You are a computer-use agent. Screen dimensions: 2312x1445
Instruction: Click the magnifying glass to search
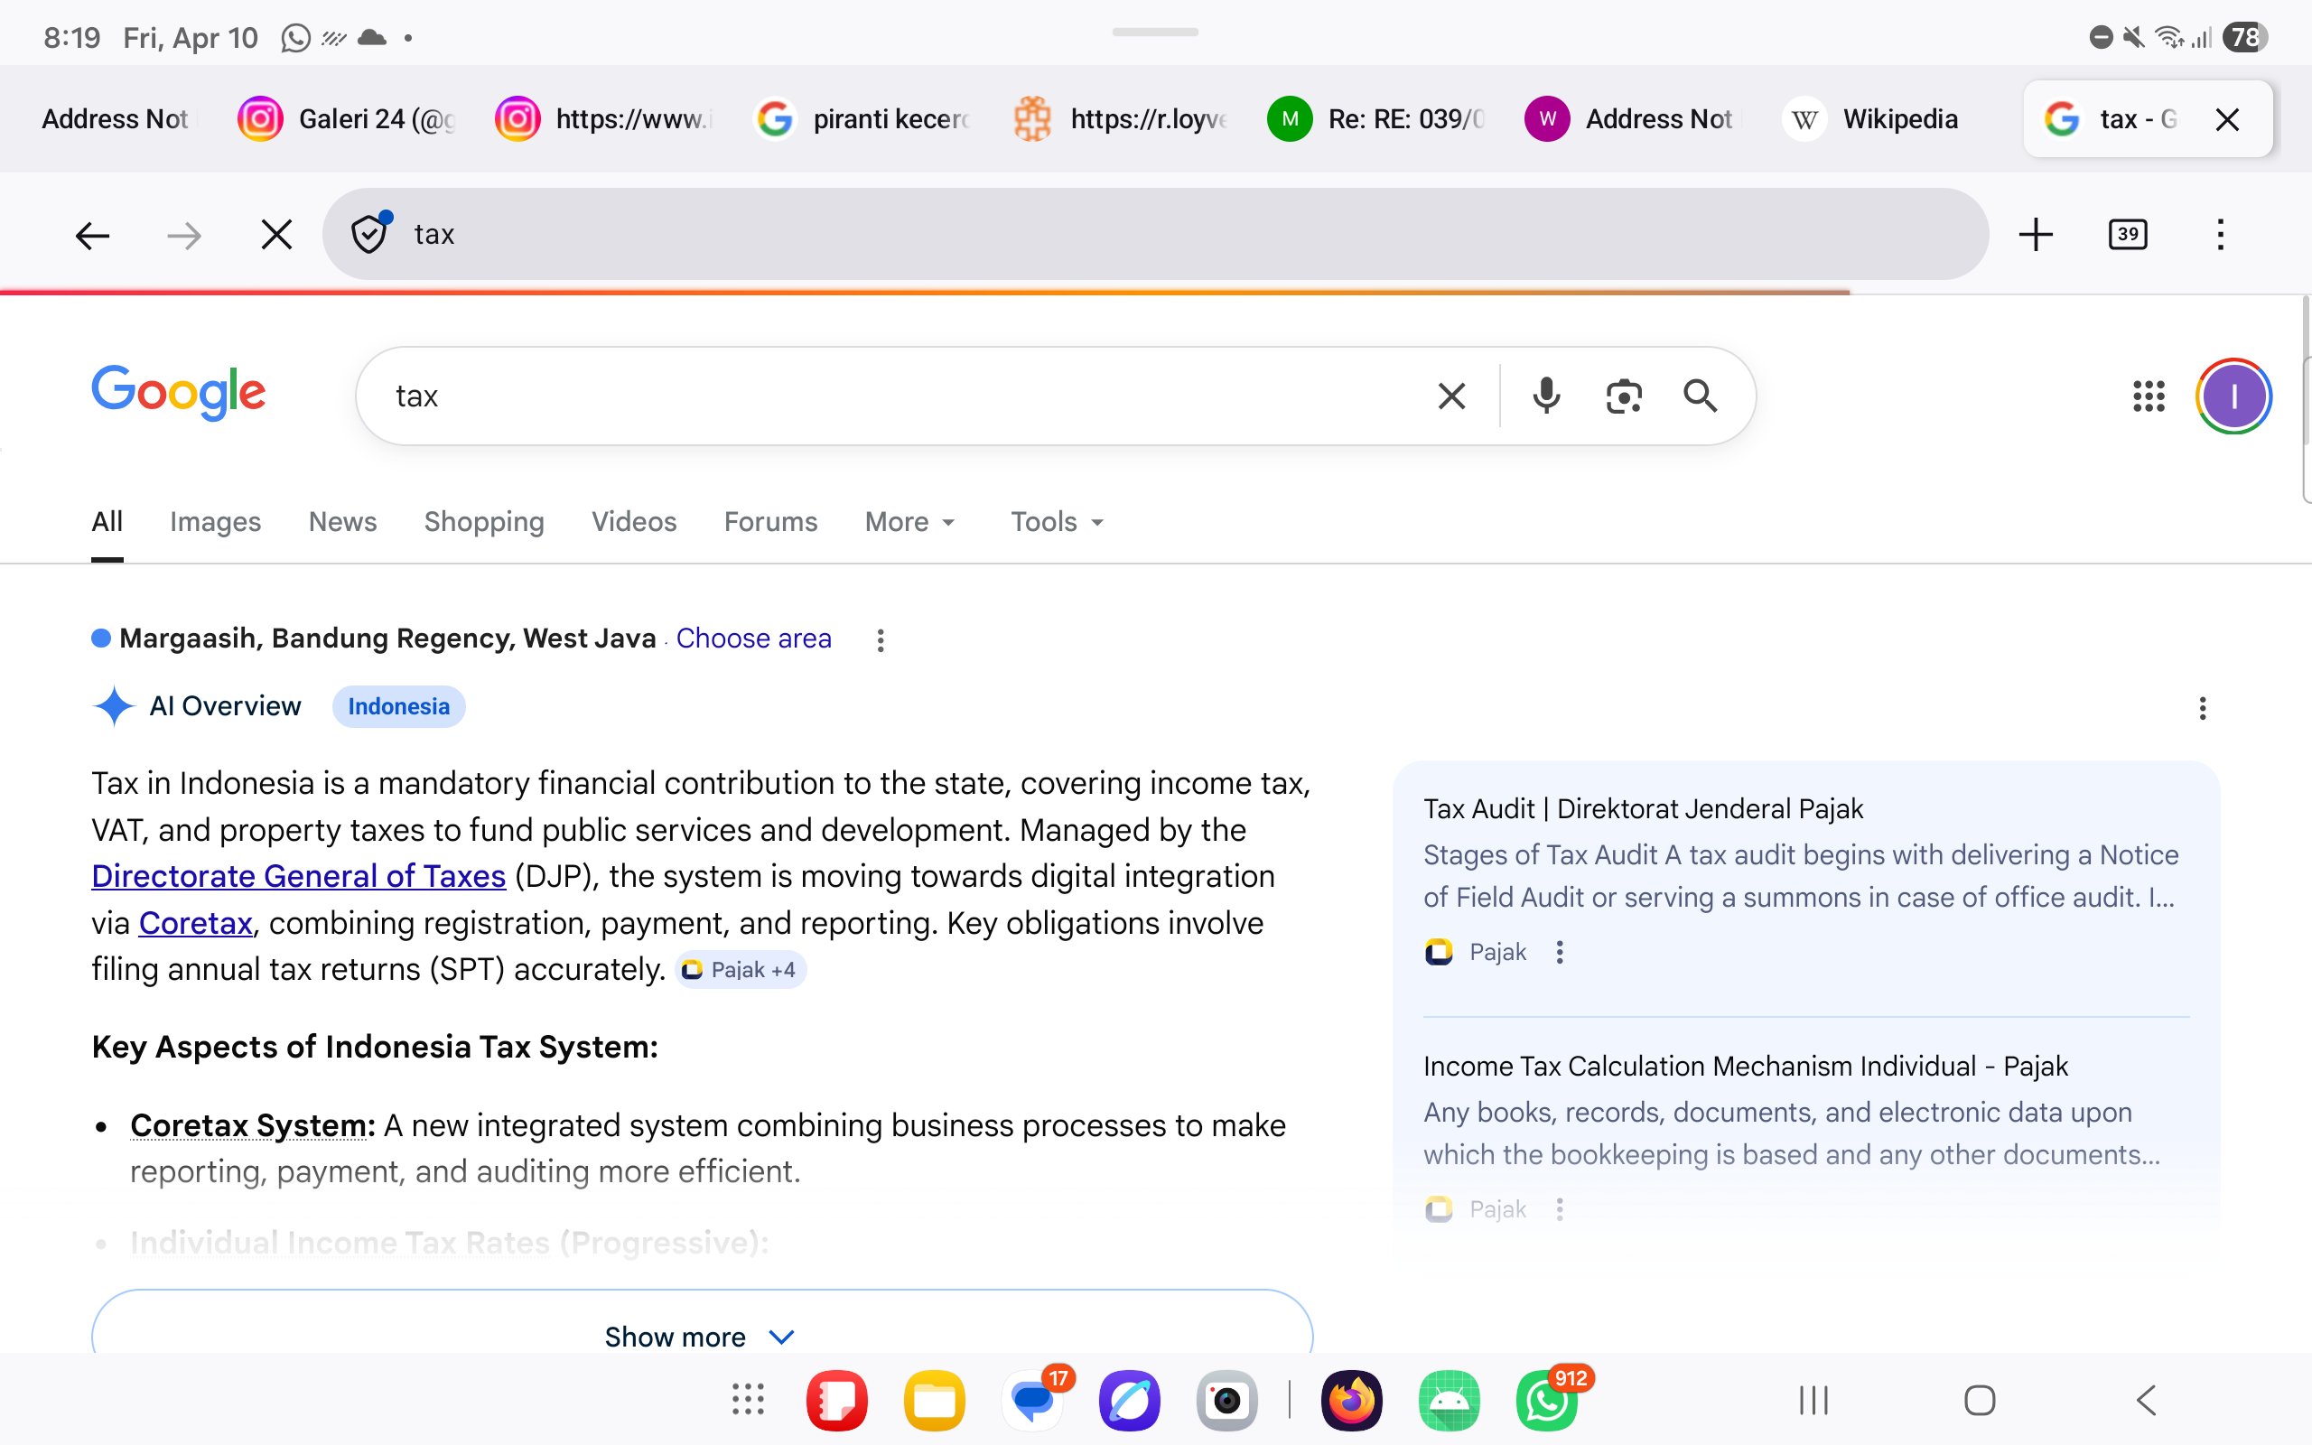point(1701,395)
